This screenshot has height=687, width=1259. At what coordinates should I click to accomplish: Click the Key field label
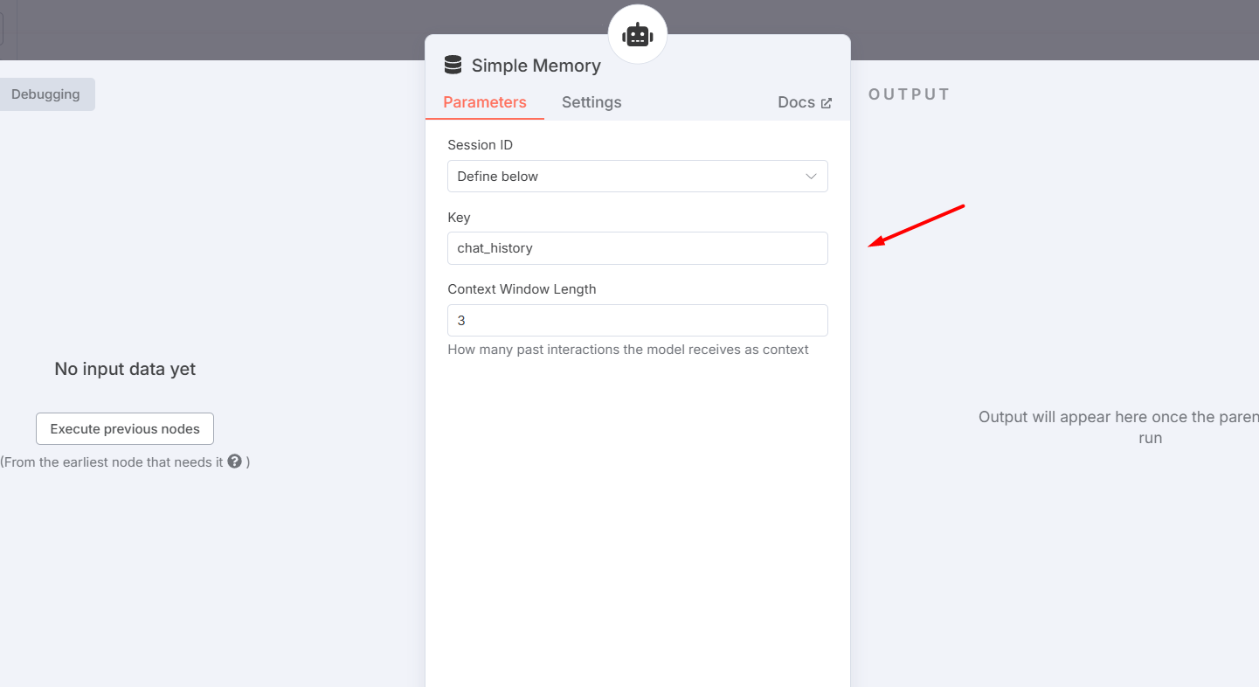tap(459, 218)
